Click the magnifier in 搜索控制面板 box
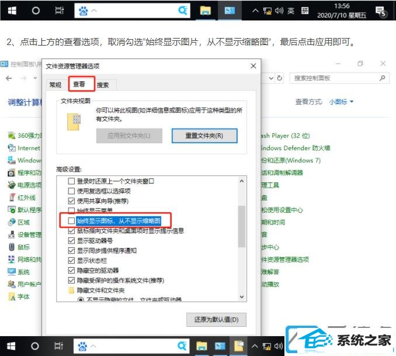The image size is (396, 356). (x=383, y=78)
